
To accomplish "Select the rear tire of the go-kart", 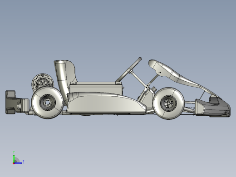I will (x=48, y=103).
